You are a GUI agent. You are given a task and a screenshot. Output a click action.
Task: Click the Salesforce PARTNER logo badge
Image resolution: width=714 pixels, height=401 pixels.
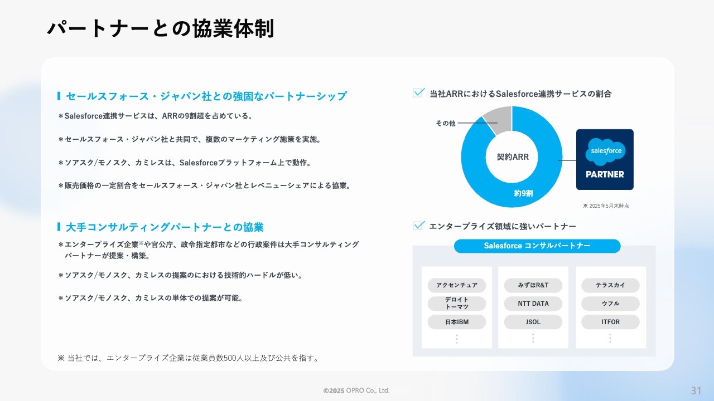coord(605,160)
